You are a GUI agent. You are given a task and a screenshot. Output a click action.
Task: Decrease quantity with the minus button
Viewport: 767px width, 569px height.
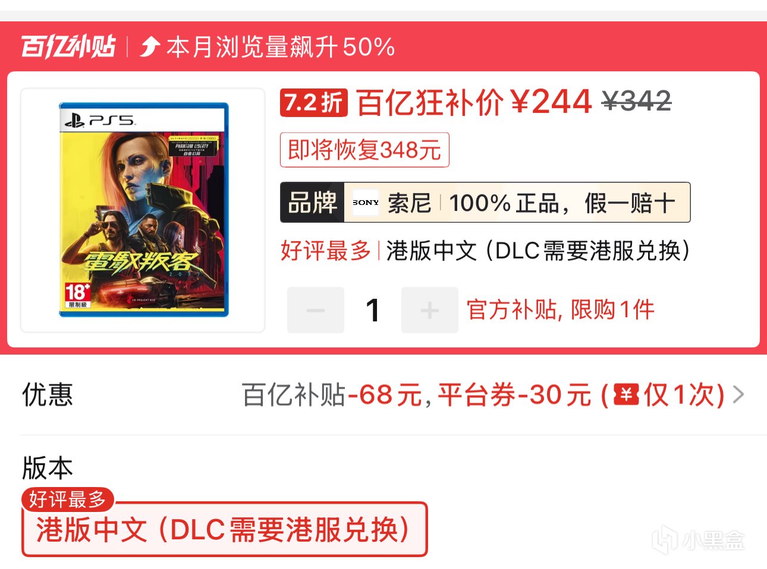(x=316, y=310)
